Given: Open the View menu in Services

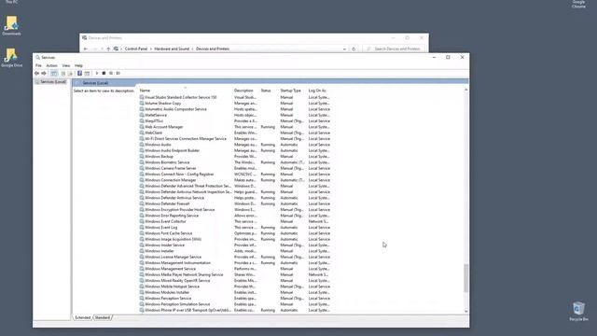Looking at the screenshot, I should coord(66,65).
